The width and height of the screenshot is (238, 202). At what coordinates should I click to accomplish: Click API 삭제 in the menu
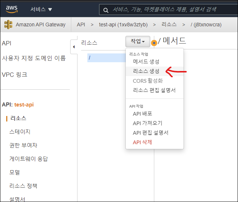(142, 142)
